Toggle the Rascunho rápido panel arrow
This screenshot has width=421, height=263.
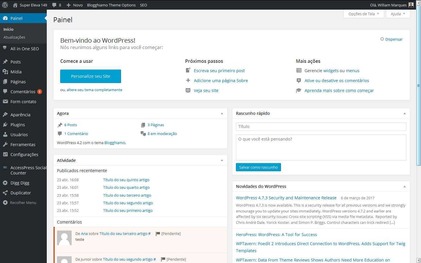coord(405,113)
